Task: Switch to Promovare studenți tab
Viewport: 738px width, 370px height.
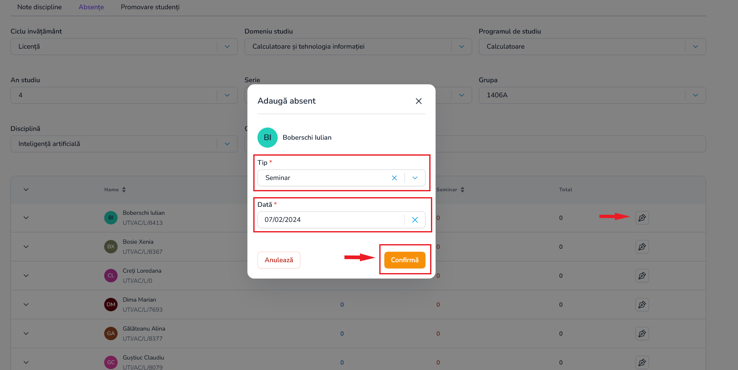Action: 150,7
